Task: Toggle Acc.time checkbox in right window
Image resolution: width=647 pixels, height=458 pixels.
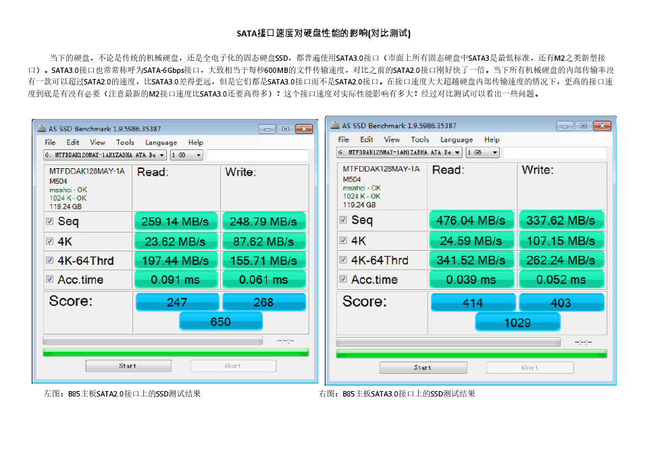Action: (x=343, y=279)
